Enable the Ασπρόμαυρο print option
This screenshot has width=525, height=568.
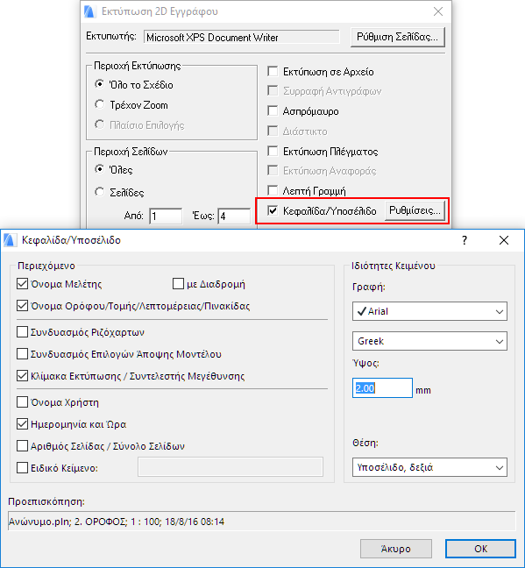273,110
